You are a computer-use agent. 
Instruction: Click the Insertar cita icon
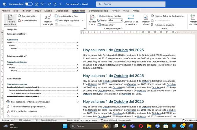tap(92, 18)
